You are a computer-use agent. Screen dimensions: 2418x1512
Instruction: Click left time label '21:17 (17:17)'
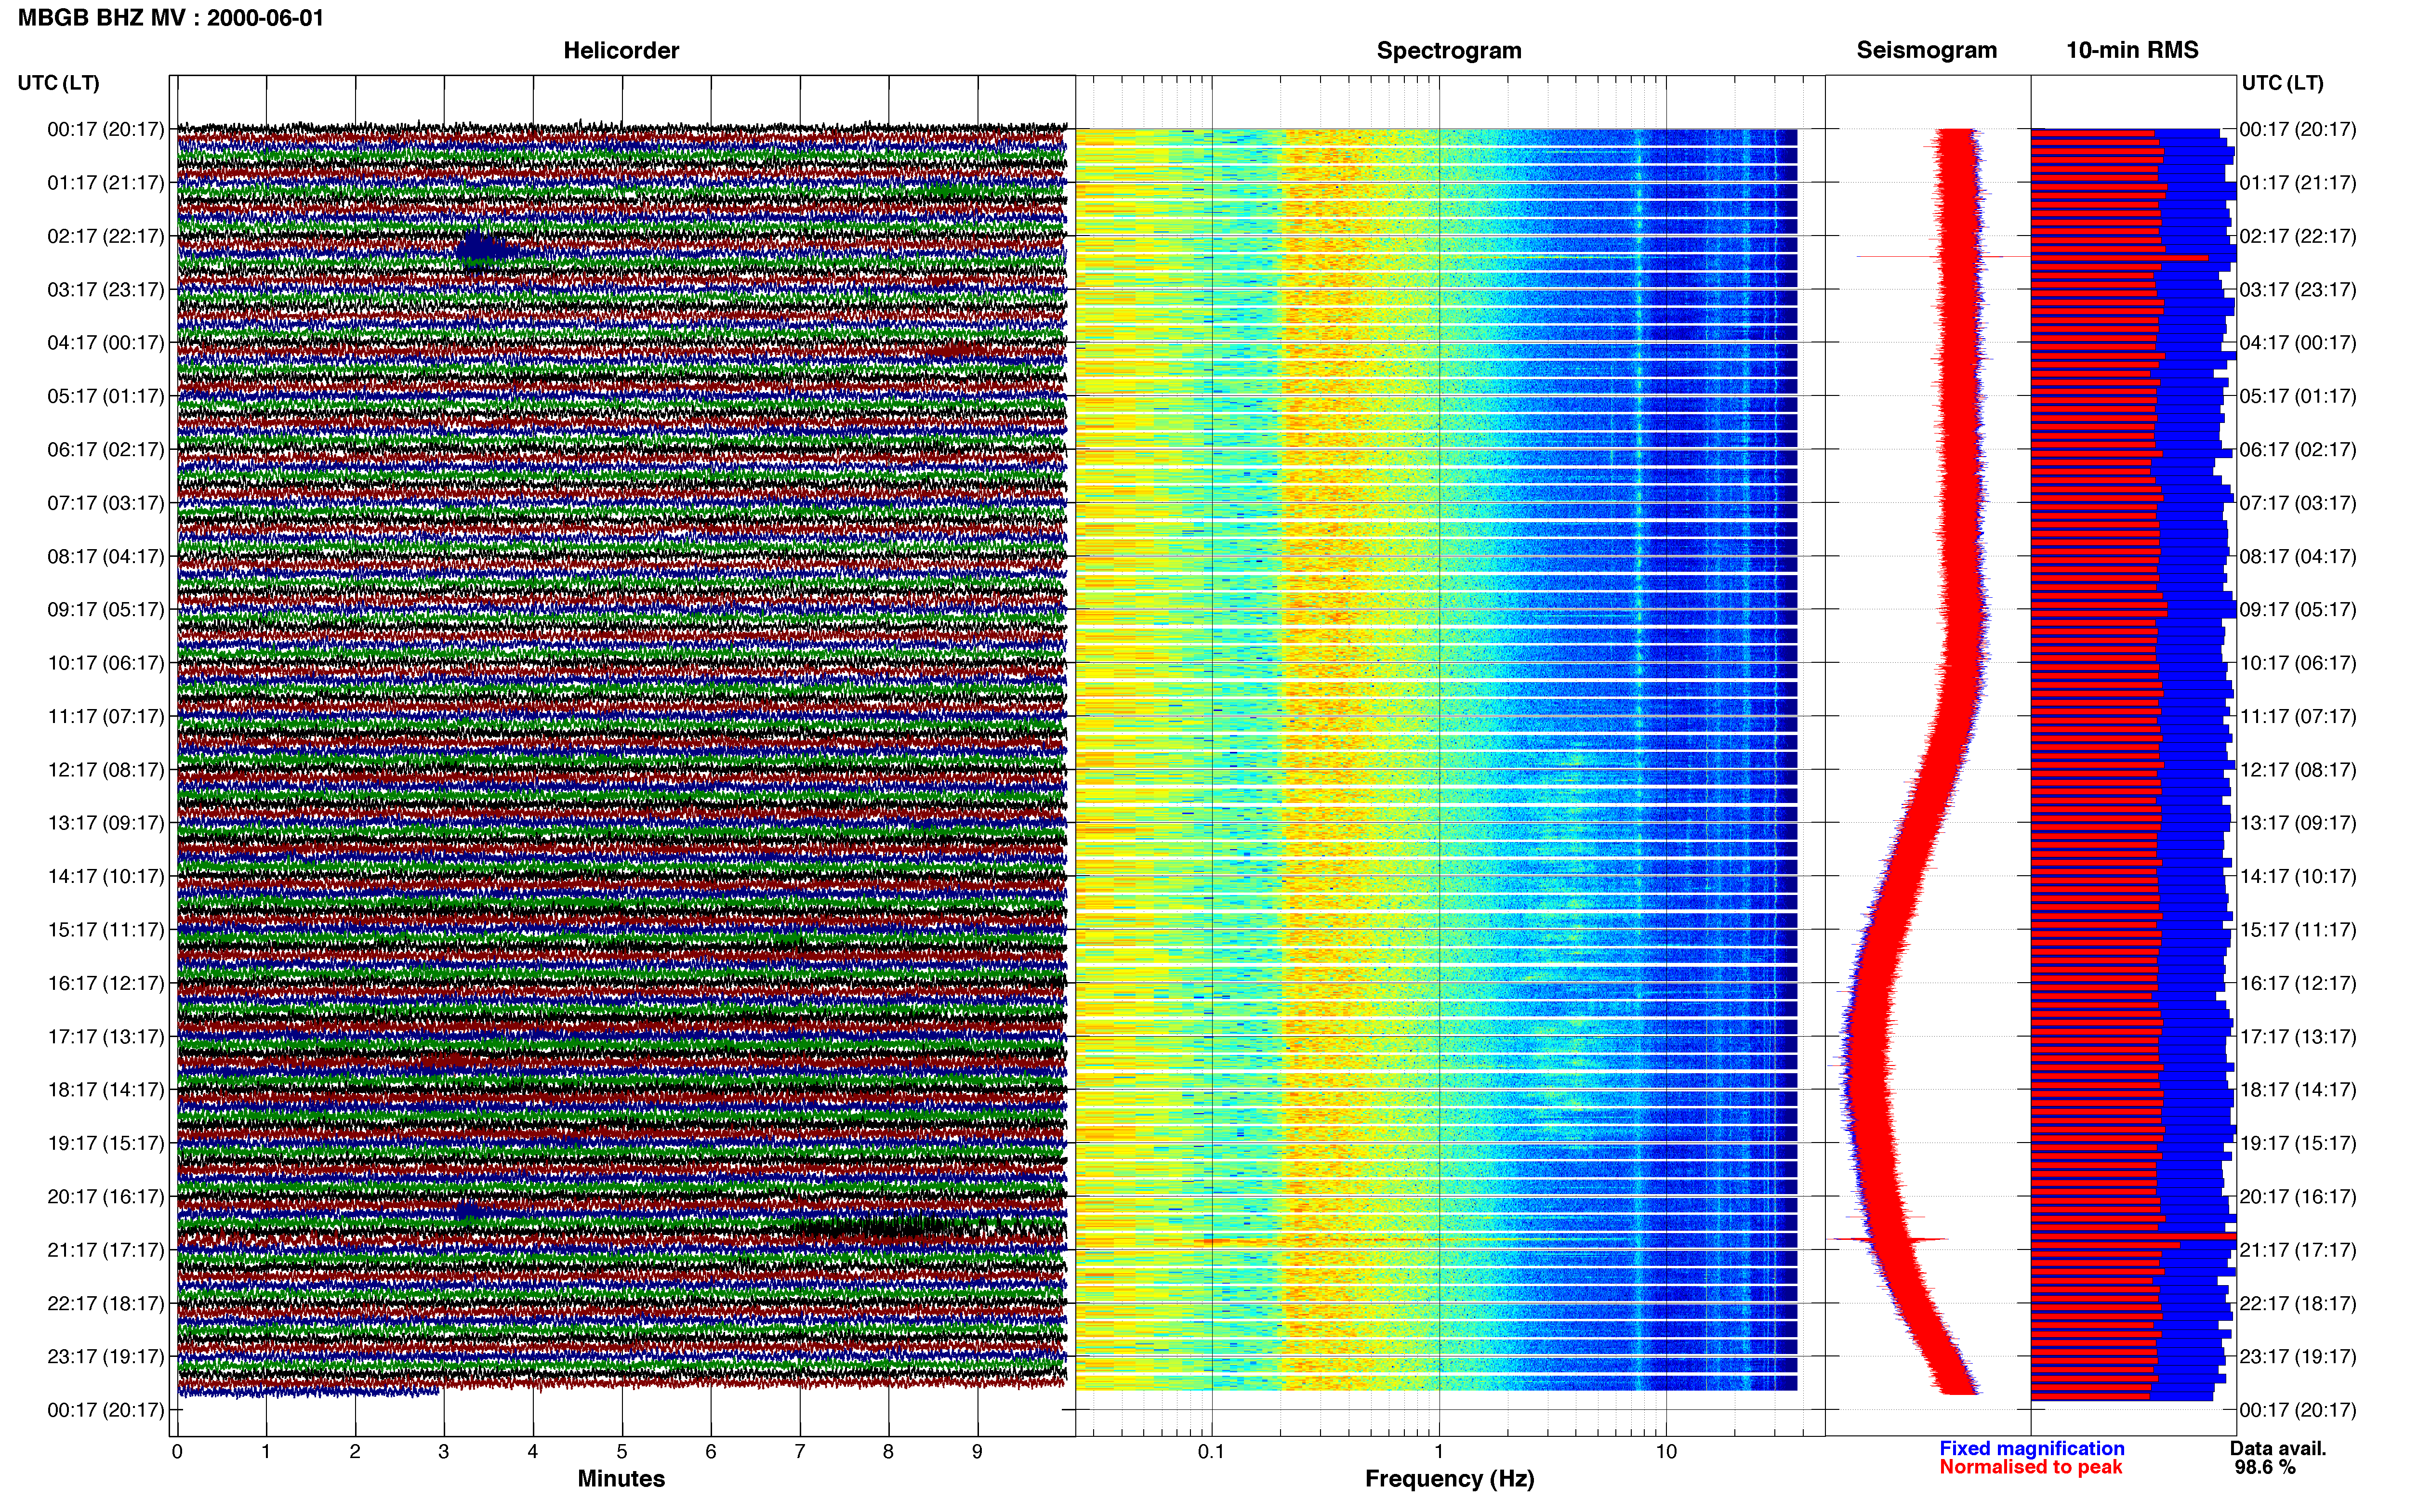106,1250
